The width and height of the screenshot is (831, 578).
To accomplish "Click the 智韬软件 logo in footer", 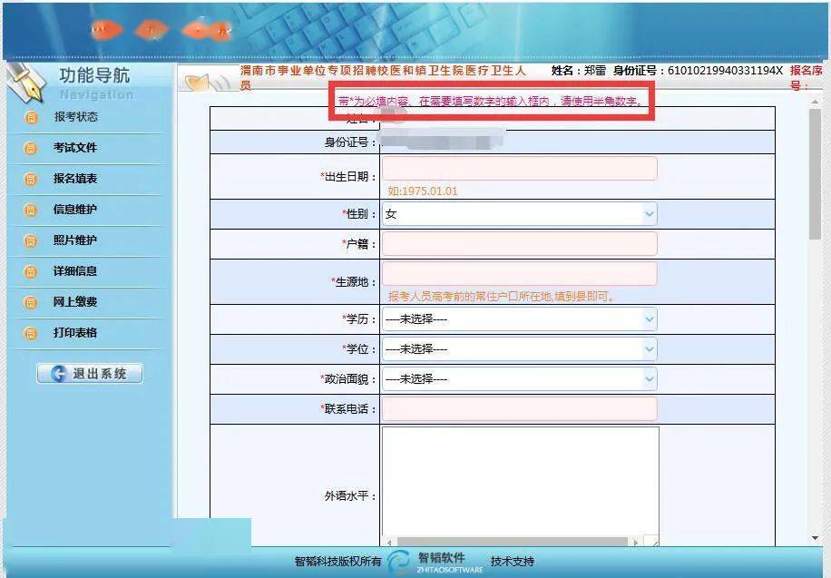I will [435, 562].
